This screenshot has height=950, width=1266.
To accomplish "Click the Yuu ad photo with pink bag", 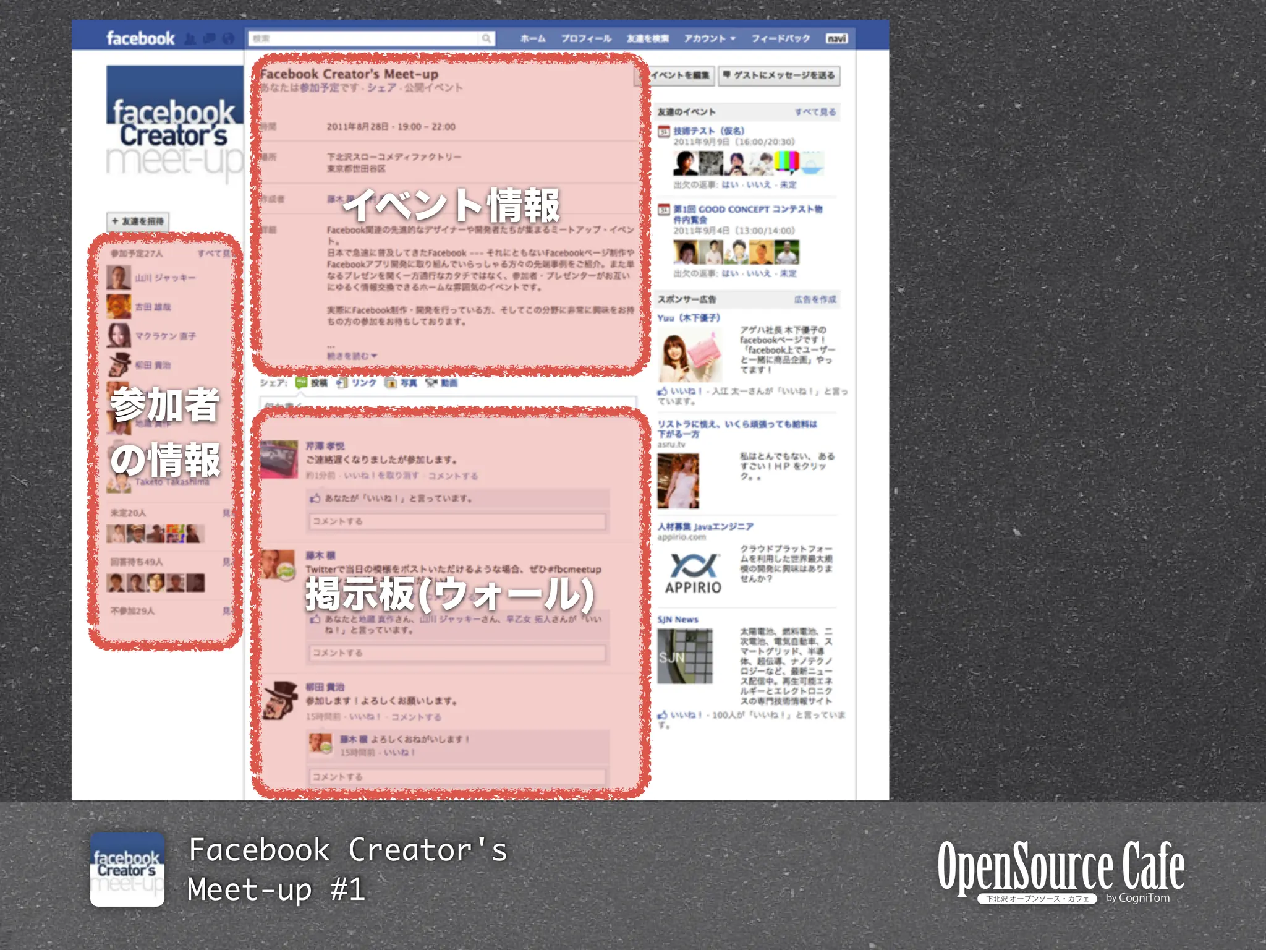I will (690, 355).
